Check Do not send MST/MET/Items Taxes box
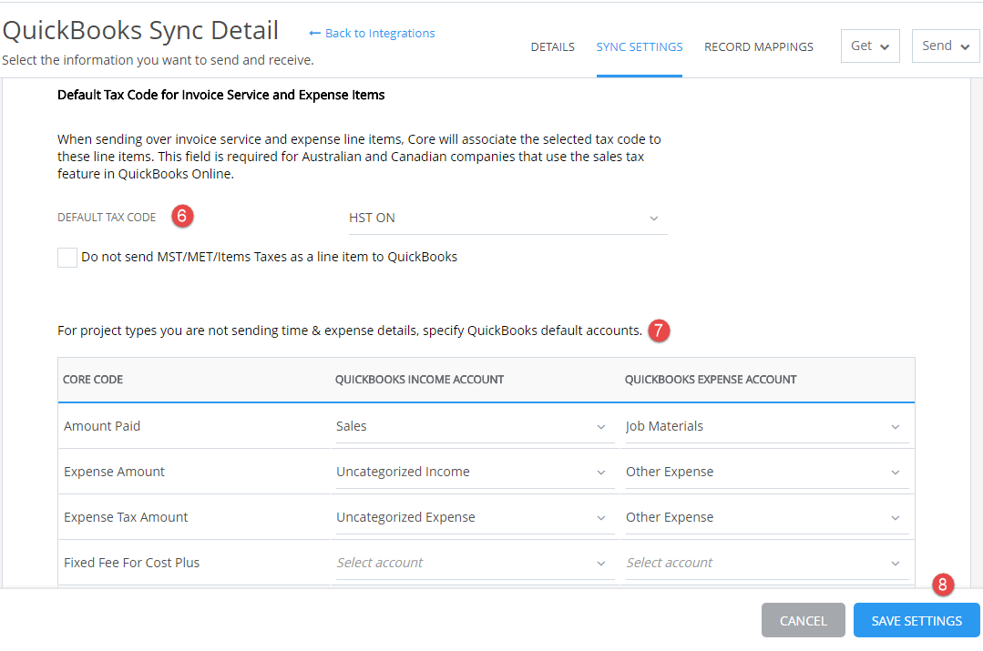 click(x=67, y=257)
